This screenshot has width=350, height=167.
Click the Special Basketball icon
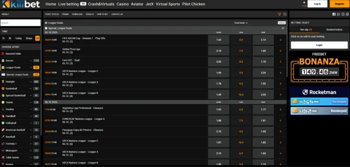(x=3, y=95)
